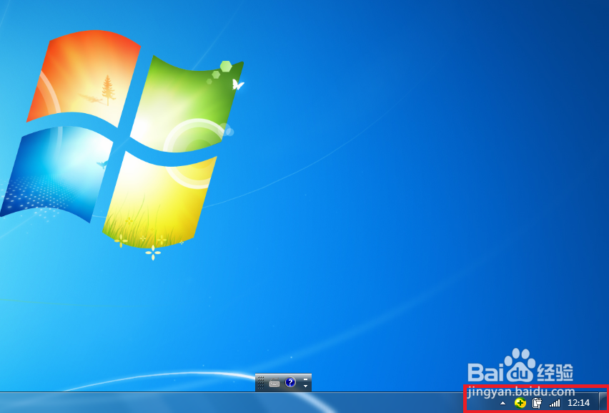Open the language bar help icon
Viewport: 609px width, 413px height.
(x=290, y=383)
